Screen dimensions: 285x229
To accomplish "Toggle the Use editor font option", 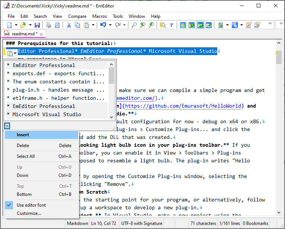I will tap(41, 205).
